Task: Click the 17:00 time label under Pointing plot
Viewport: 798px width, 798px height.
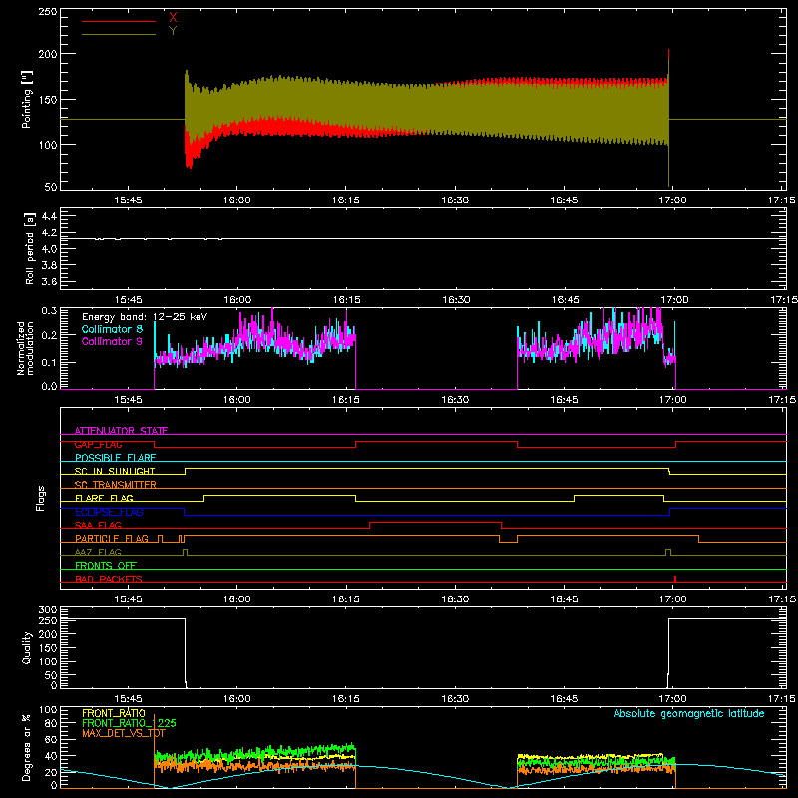Action: point(672,200)
